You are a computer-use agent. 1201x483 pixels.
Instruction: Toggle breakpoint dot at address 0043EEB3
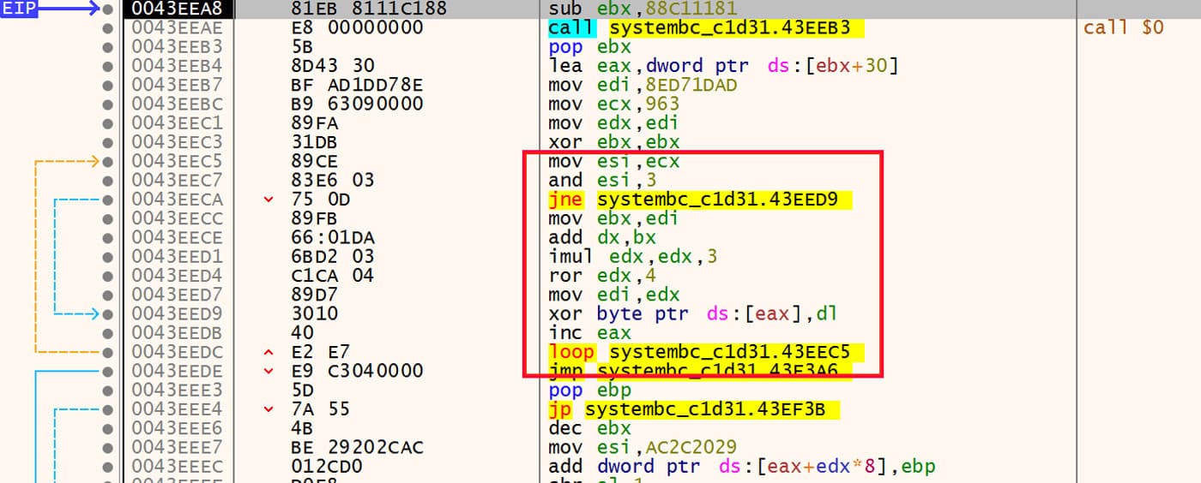coord(107,47)
